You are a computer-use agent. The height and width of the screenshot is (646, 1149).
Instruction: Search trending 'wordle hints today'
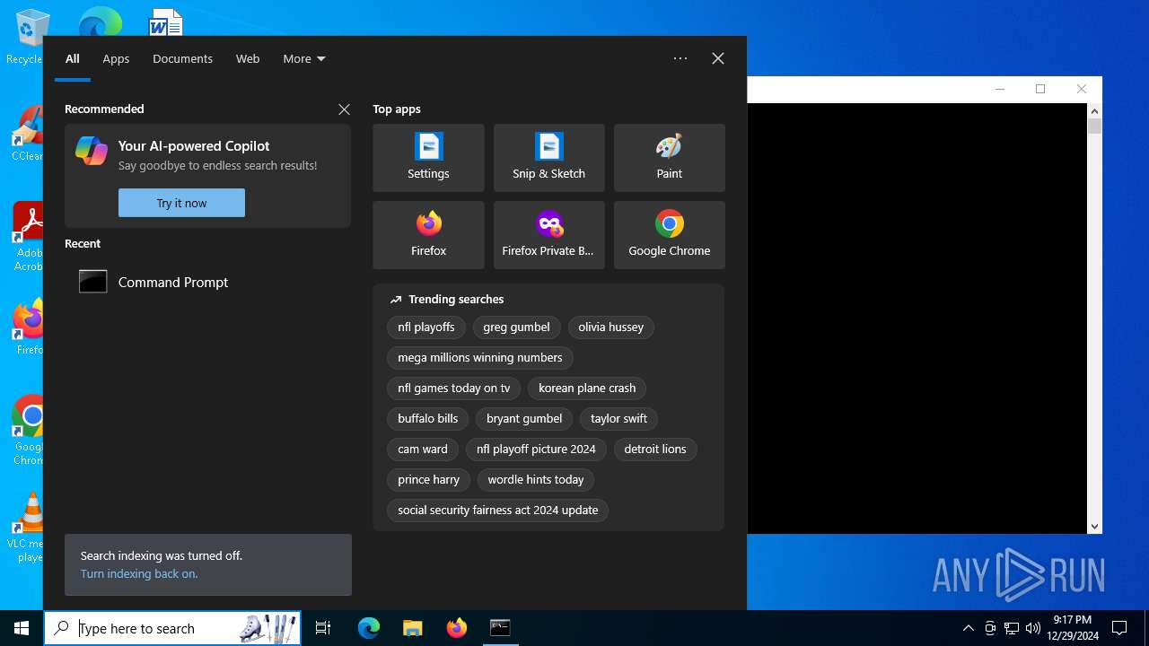click(x=536, y=480)
